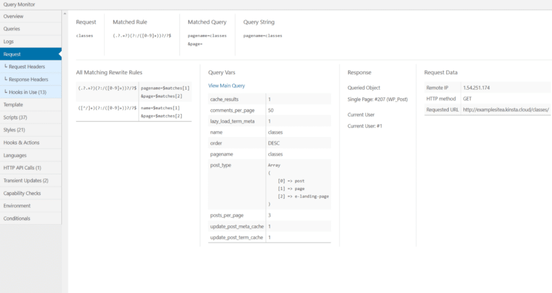View HTTP API Calls (1)
This screenshot has width=552, height=293.
coord(22,168)
